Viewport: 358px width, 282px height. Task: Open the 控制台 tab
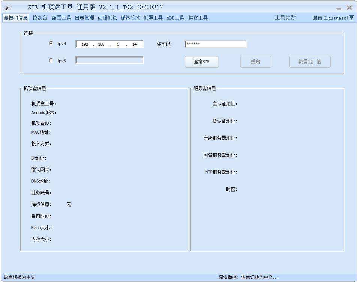tap(40, 18)
